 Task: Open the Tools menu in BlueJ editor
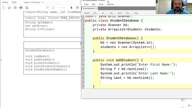point(101,4)
